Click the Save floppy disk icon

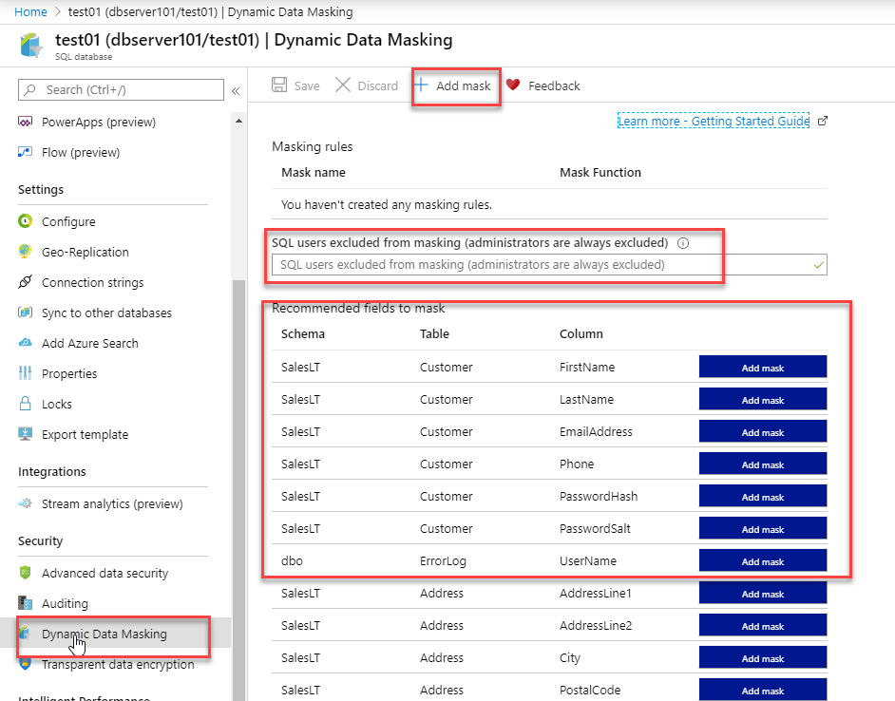point(279,85)
